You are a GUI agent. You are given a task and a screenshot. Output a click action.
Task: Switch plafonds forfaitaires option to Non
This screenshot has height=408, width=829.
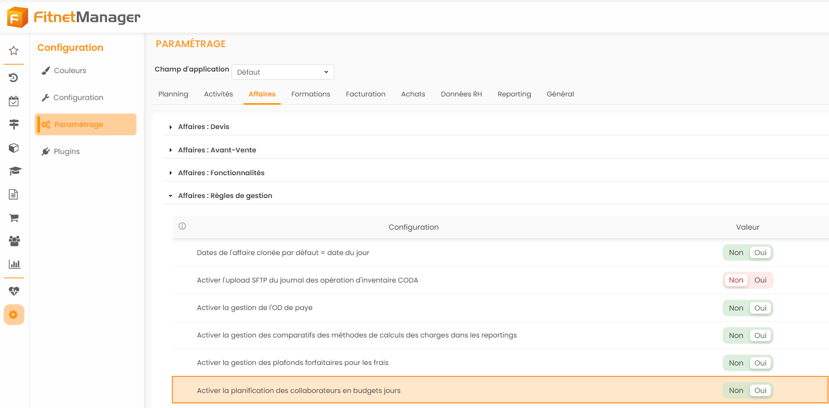736,363
